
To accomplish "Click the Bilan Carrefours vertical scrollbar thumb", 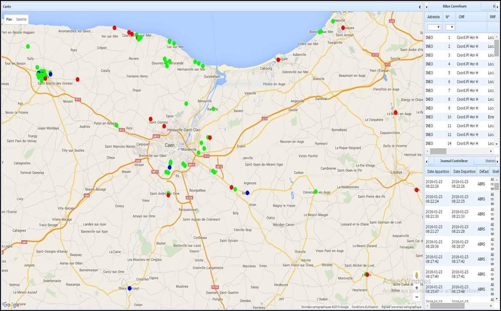I will [497, 48].
